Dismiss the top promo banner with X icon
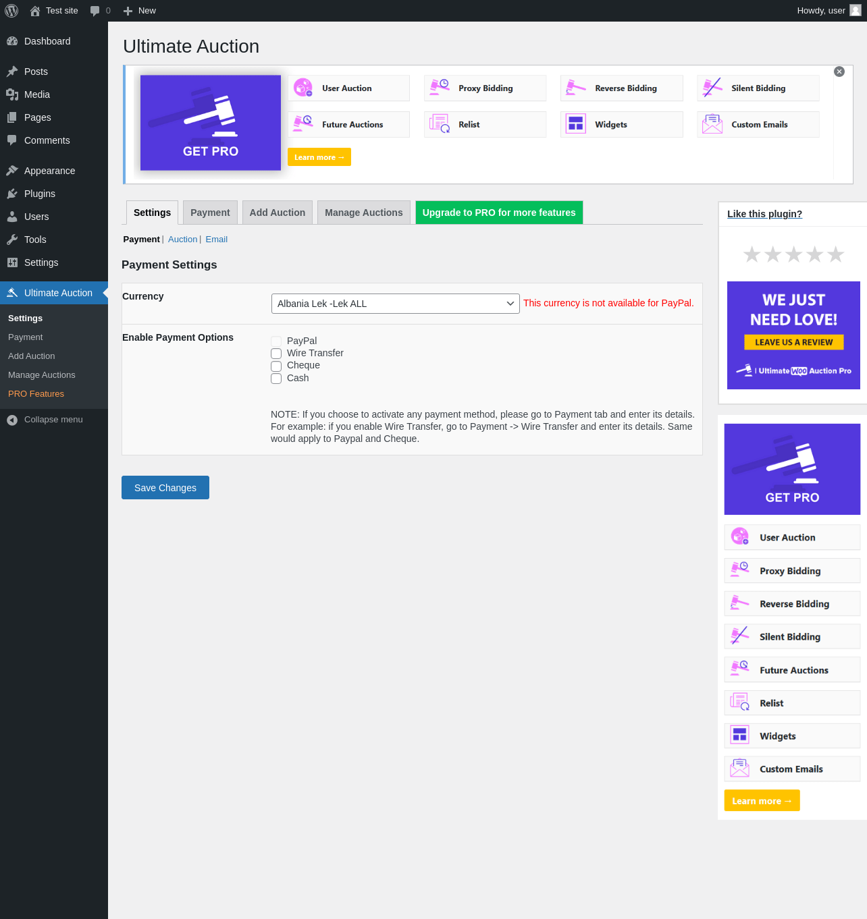 (839, 72)
